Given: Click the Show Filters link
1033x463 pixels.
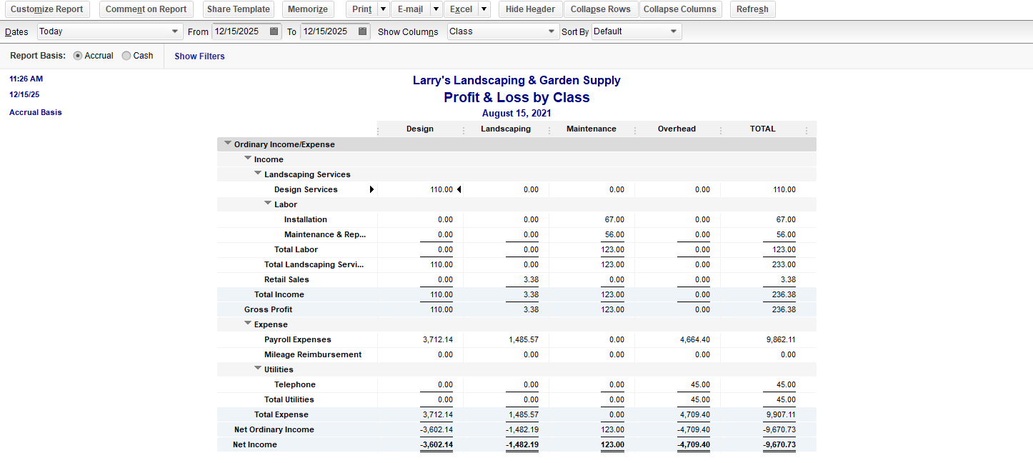Looking at the screenshot, I should tap(199, 56).
